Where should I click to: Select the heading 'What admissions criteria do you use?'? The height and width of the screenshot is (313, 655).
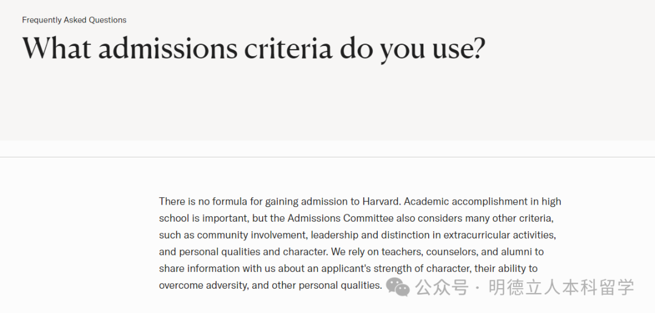click(254, 48)
